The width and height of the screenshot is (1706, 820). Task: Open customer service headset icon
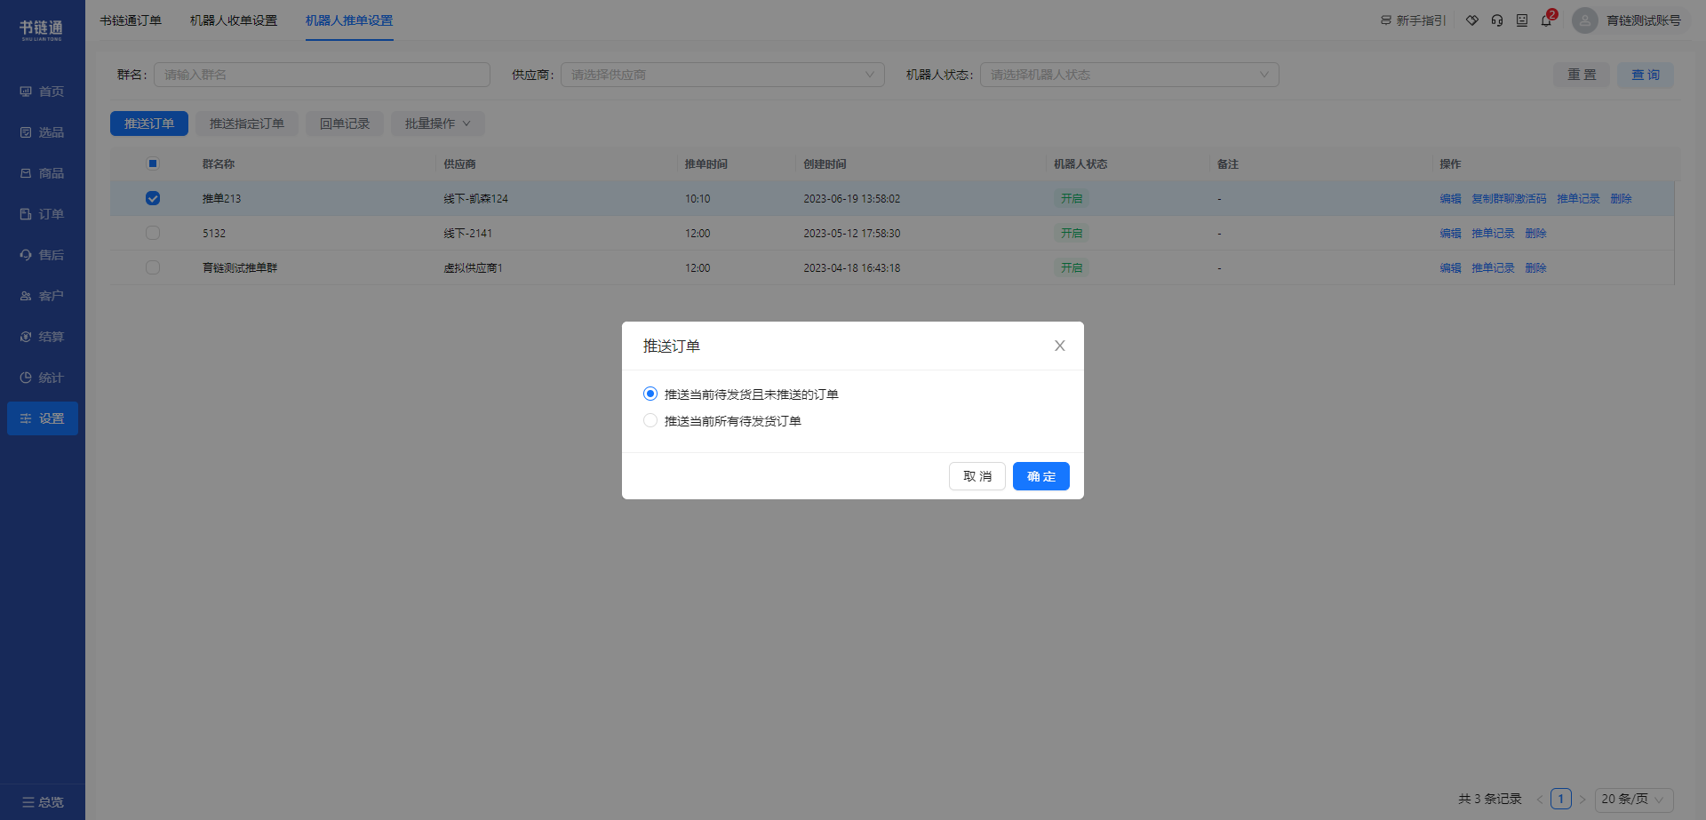tap(1497, 20)
